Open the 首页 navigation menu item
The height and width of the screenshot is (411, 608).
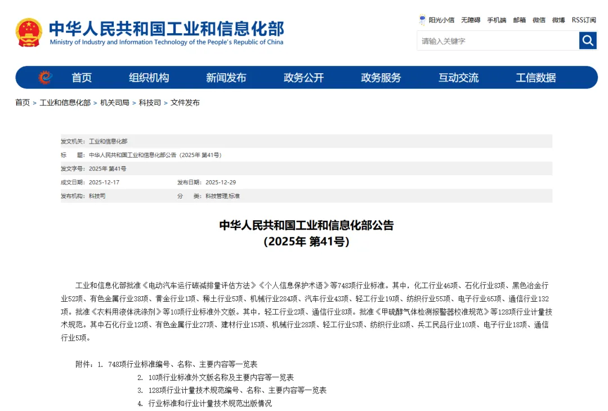tap(82, 78)
